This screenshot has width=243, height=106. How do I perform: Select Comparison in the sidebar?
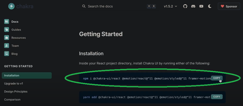[12, 99]
